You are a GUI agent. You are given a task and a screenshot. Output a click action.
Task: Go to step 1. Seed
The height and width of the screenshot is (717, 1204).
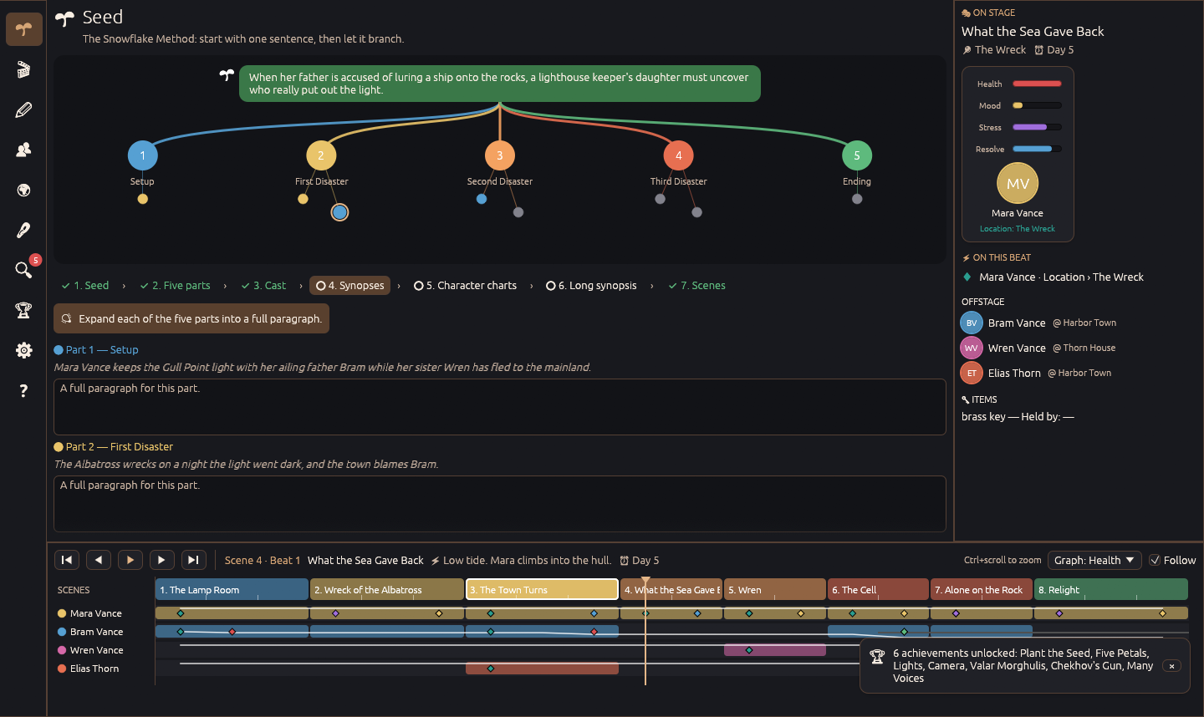point(85,285)
